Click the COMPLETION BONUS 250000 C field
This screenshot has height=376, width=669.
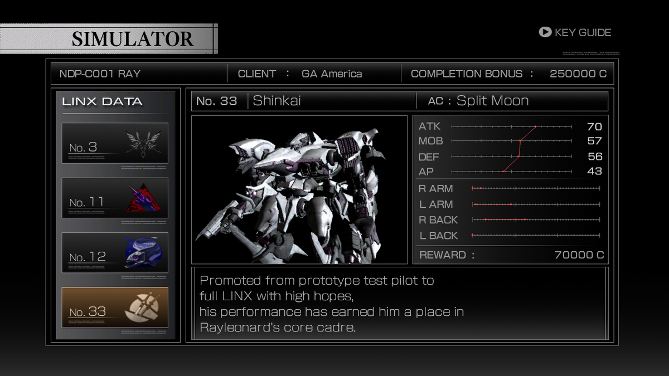(x=507, y=74)
